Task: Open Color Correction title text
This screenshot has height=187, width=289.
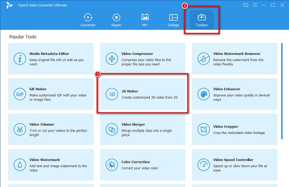Action: click(135, 162)
